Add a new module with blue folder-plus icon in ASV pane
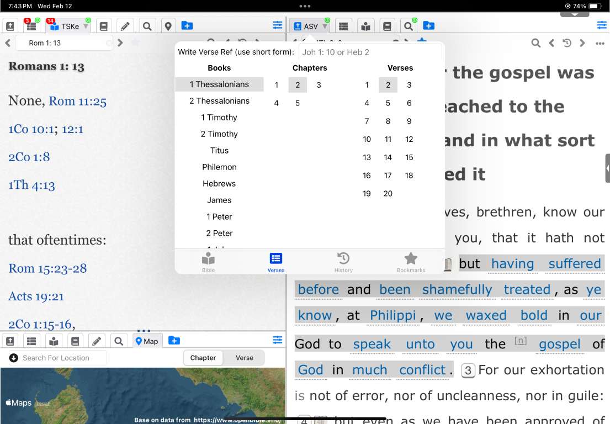 point(428,26)
